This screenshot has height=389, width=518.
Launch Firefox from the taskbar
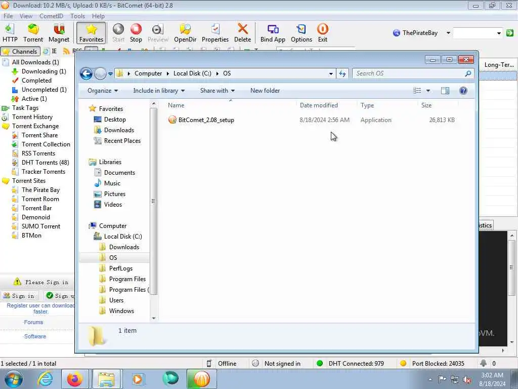[75, 379]
